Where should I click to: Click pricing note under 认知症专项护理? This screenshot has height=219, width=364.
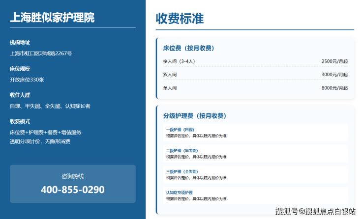click(x=196, y=199)
